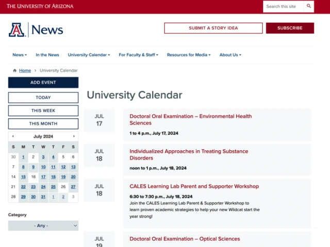Click '6:30 to 7:30 p.m., July 18, 2024'
Viewport: 330px width, 247px height.
[161, 197]
